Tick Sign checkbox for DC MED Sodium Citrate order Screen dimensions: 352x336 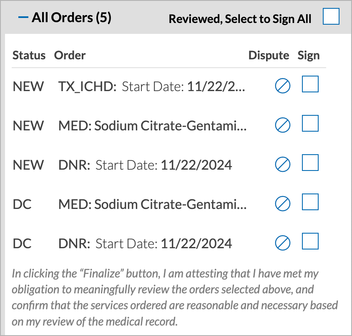[x=310, y=202]
